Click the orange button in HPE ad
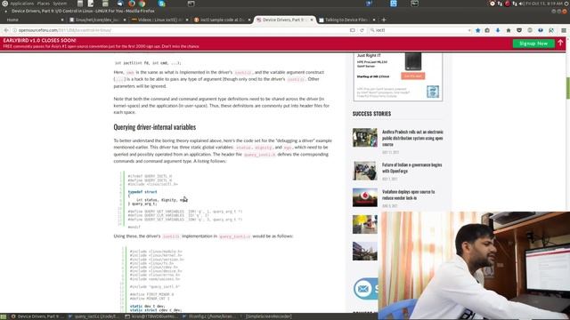Viewport: 570px width, 320px height. [413, 76]
